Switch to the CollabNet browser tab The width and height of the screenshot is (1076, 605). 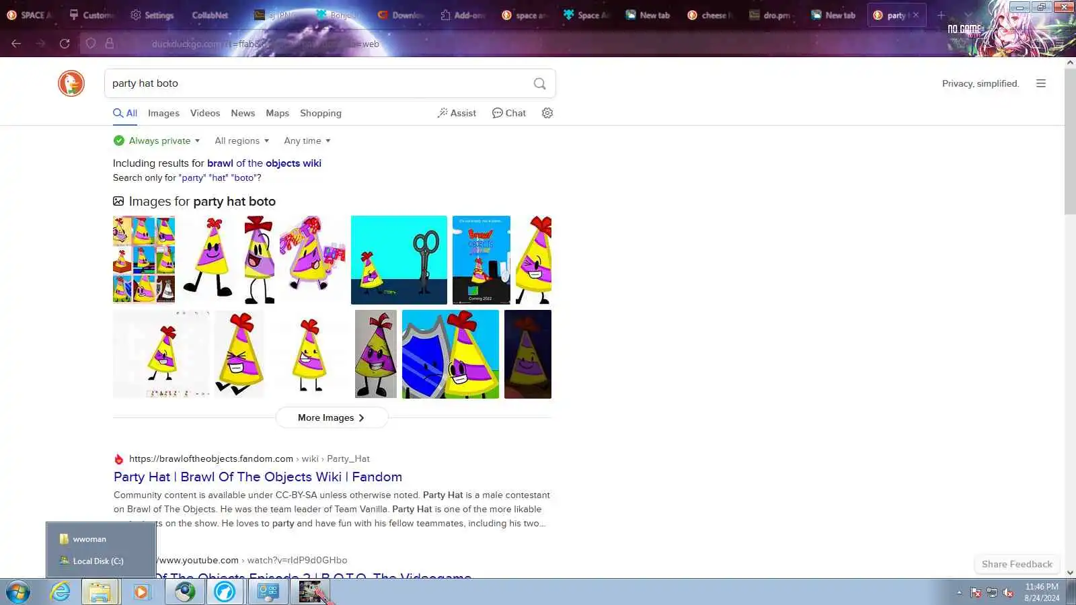[x=210, y=15]
